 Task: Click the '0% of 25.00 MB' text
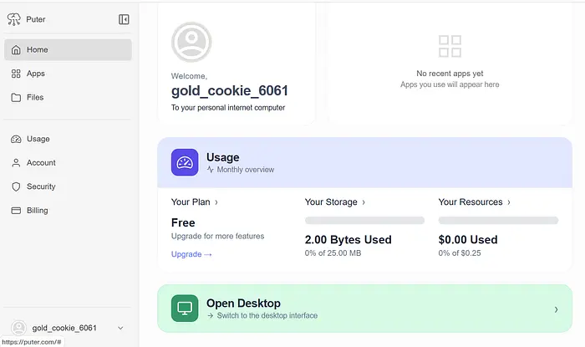[x=333, y=253]
